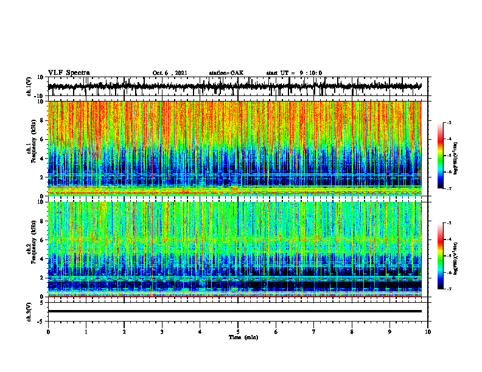This screenshot has width=482, height=372.
Task: Select the date text "Oct. 6 , 2021"
Action: pos(170,73)
